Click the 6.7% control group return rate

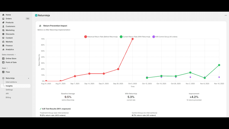coord(134,115)
